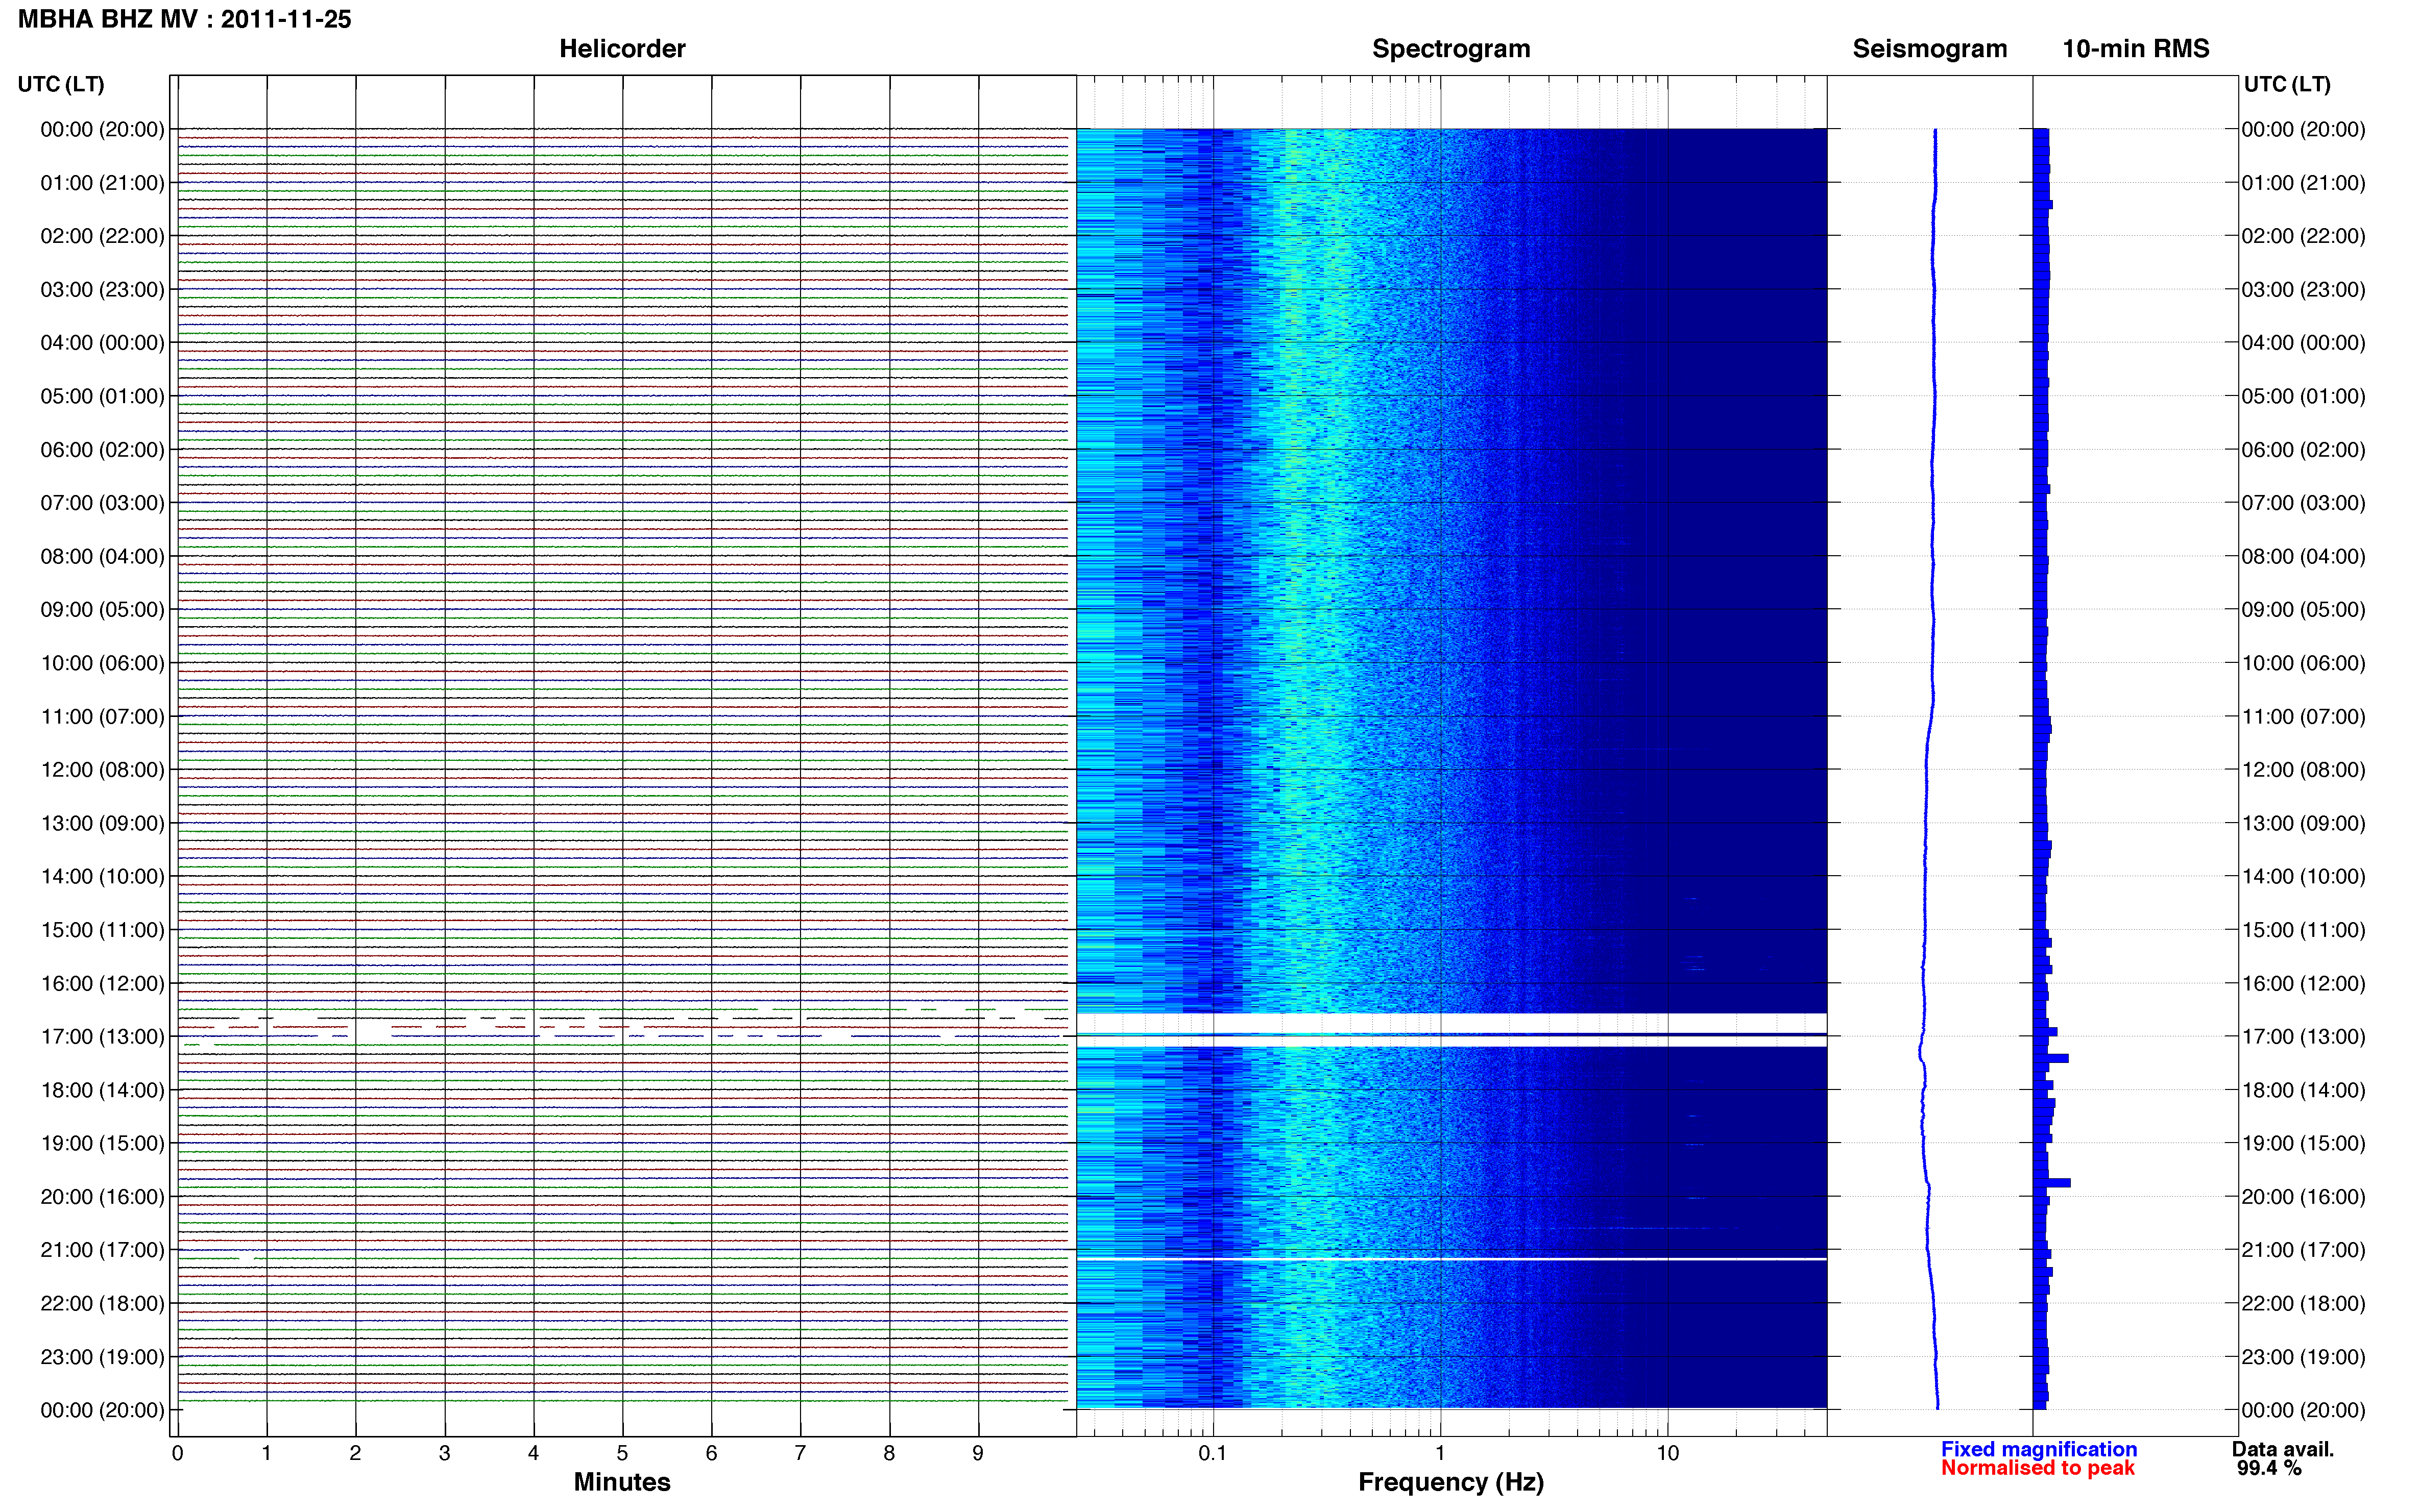The width and height of the screenshot is (2420, 1512).
Task: Click the '4' minutes axis tick label
Action: (x=533, y=1453)
